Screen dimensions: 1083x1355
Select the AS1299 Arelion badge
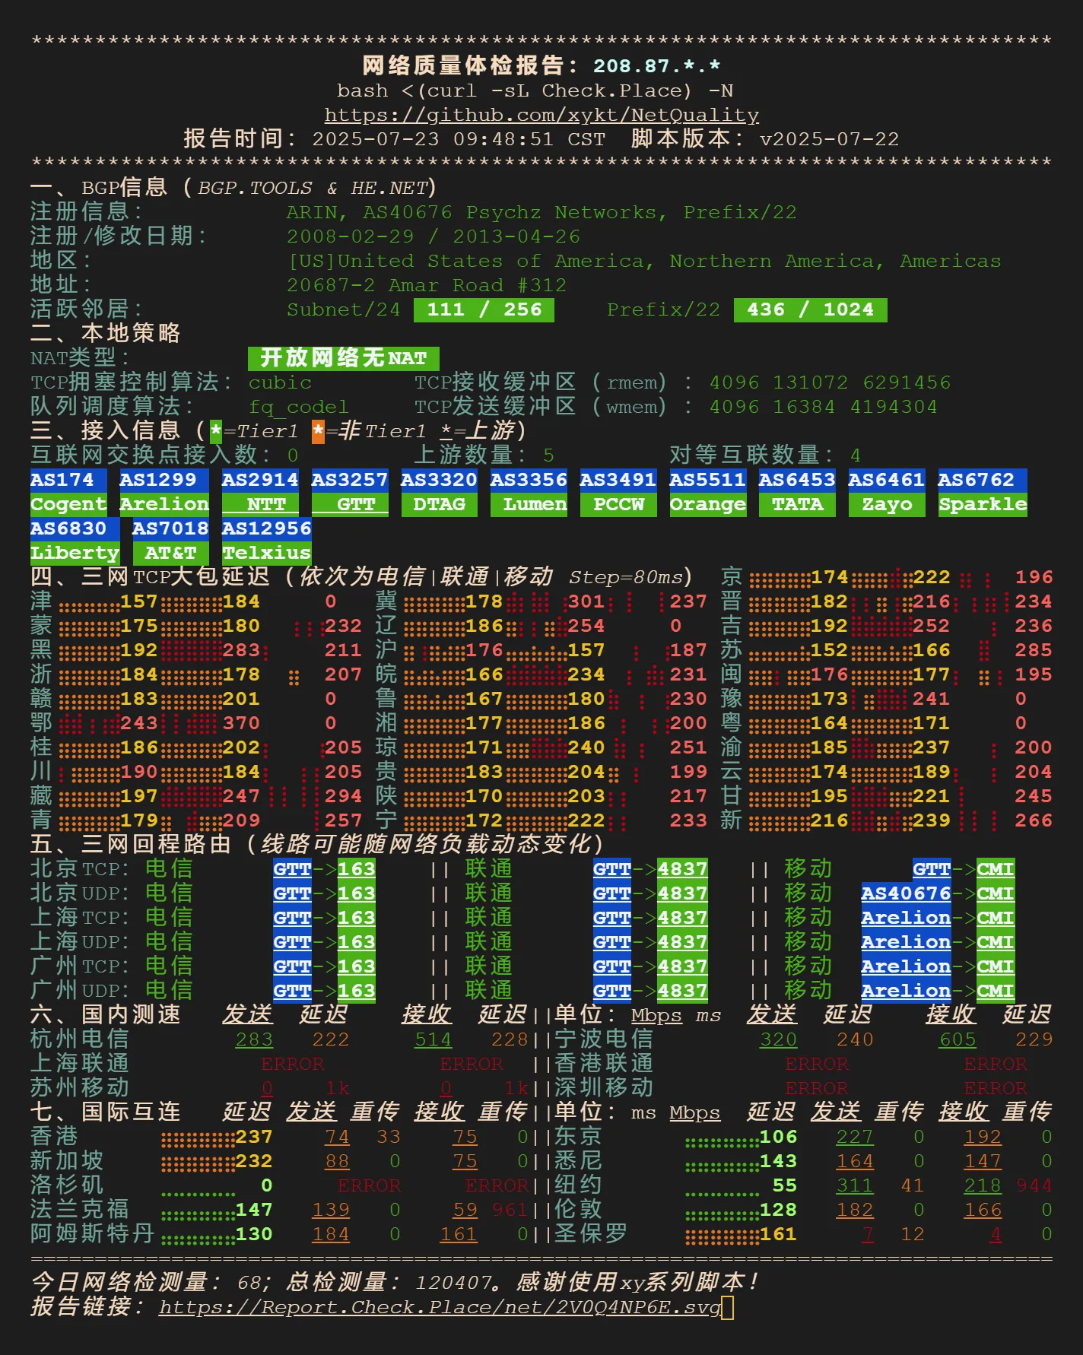164,492
